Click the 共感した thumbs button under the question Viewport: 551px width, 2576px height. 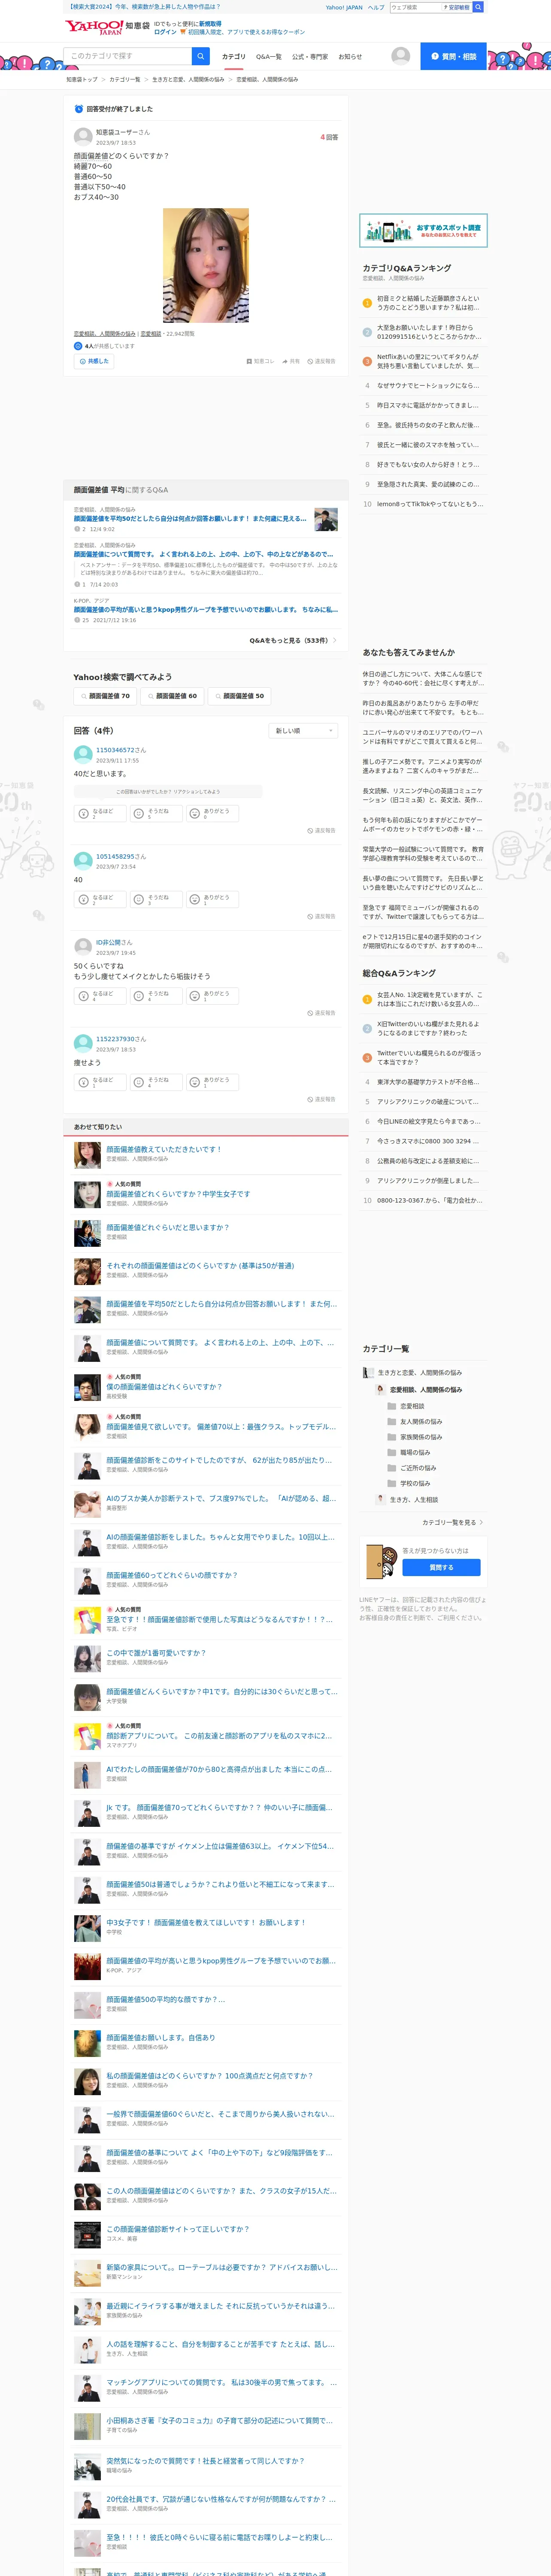(94, 361)
